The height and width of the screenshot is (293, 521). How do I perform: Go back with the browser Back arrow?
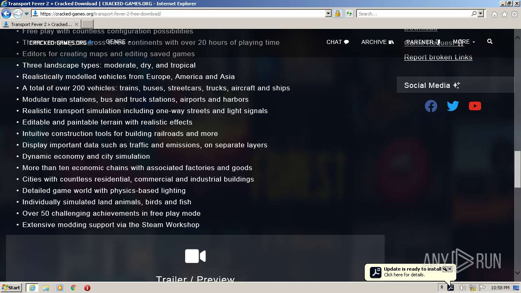point(6,14)
